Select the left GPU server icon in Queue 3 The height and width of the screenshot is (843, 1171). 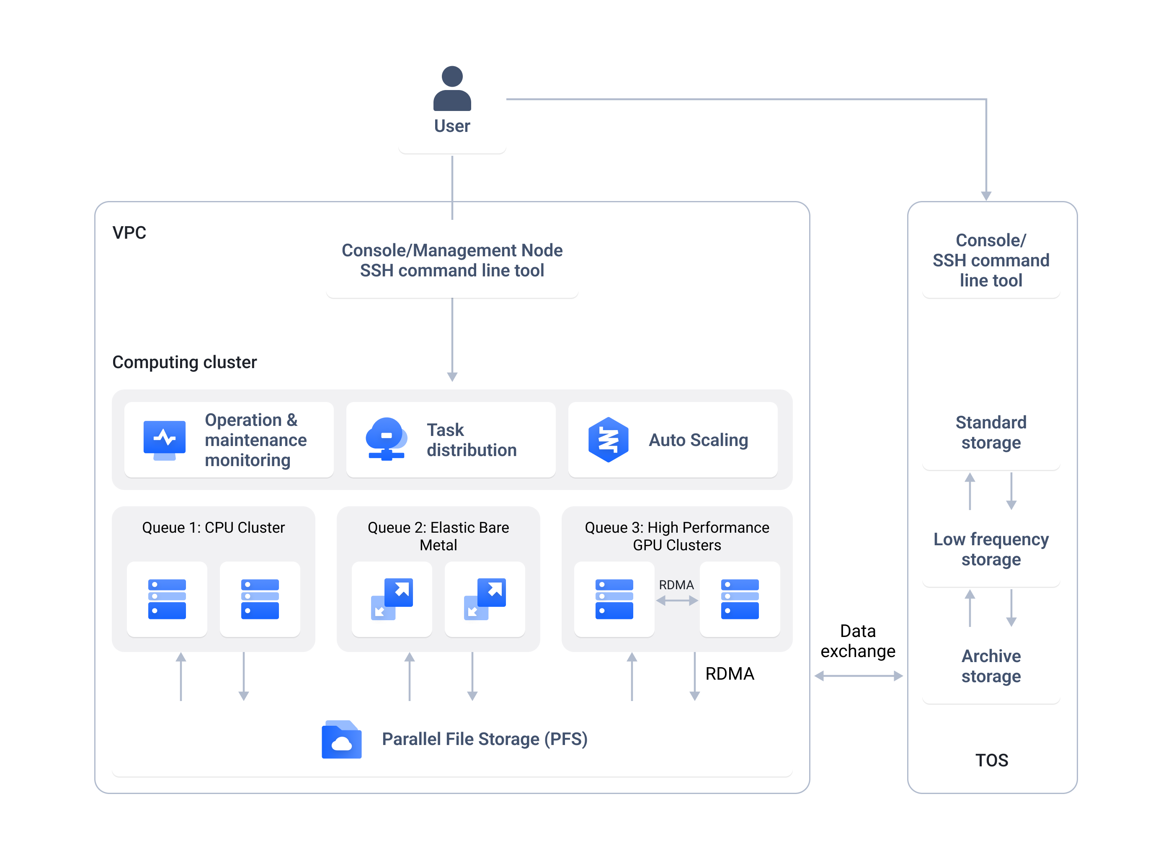pyautogui.click(x=614, y=599)
